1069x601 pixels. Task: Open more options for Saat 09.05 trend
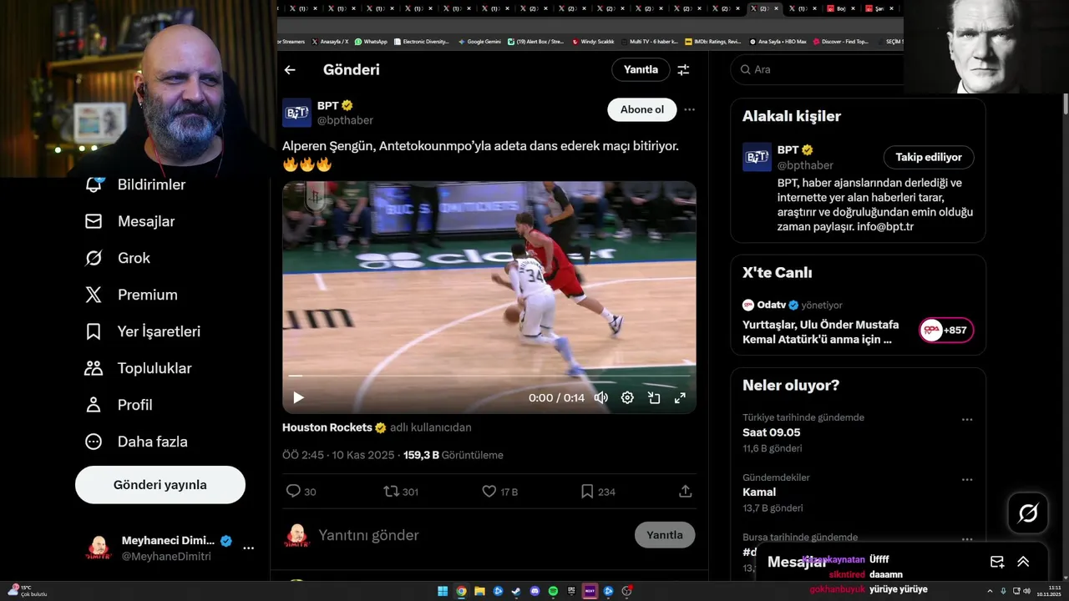(x=967, y=420)
